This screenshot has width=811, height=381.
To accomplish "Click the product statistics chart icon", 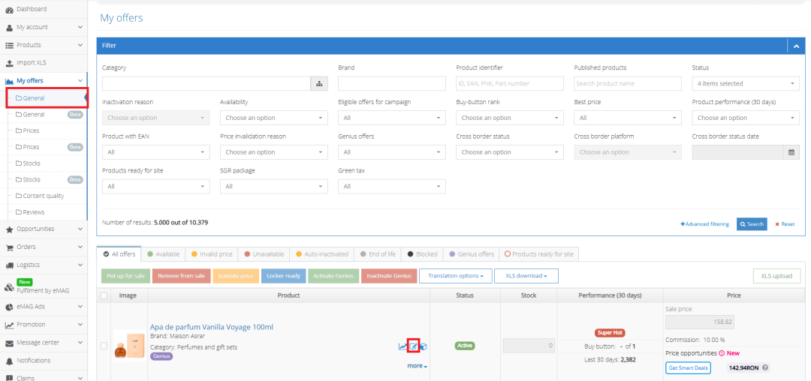I will pyautogui.click(x=402, y=346).
